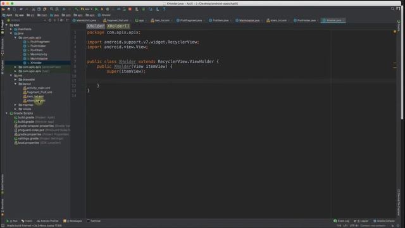
Task: Select local.properties file
Action: (28, 142)
